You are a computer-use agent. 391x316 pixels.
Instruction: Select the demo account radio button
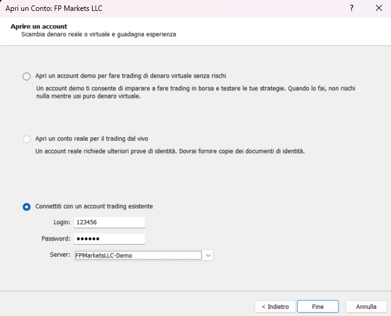click(26, 76)
